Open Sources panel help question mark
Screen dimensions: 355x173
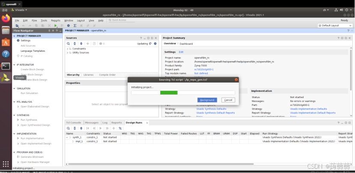coord(141,38)
